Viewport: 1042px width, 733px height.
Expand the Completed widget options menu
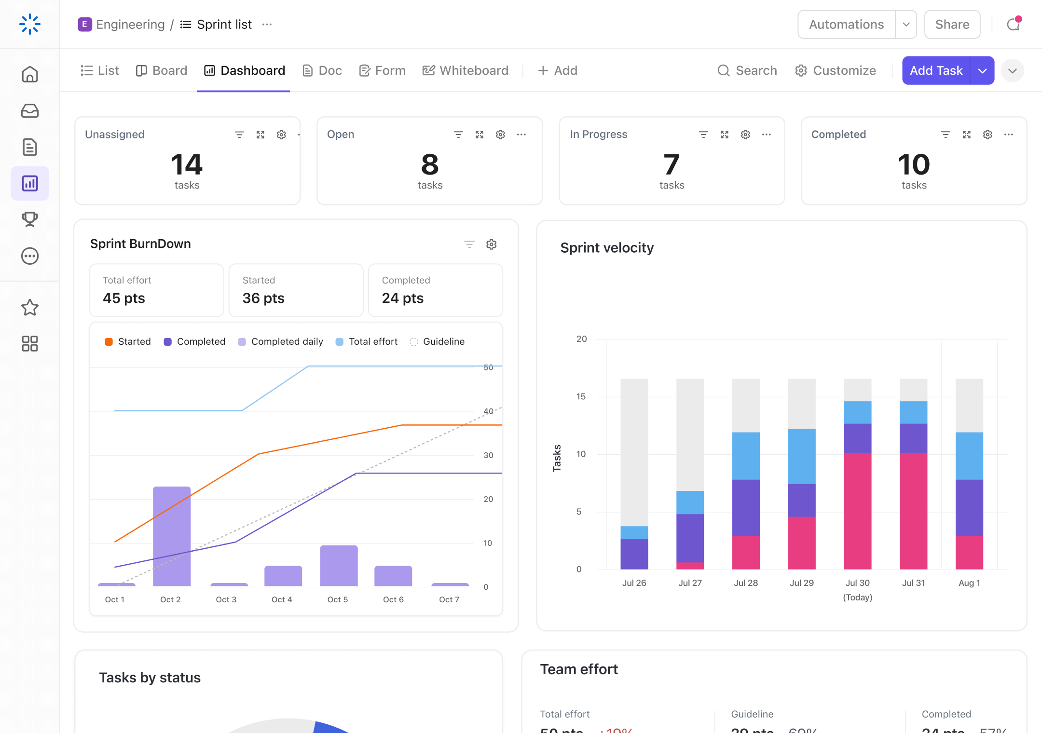(x=1009, y=134)
